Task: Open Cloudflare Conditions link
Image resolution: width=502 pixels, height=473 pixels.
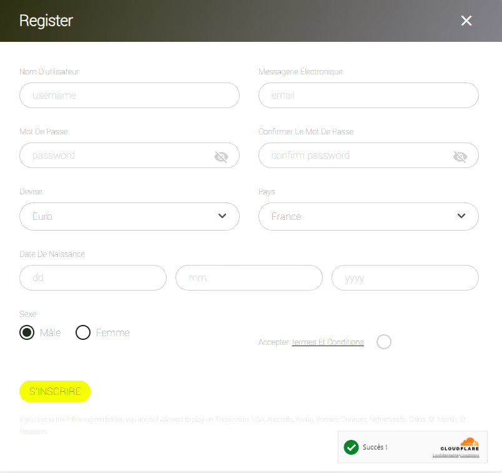Action: click(x=470, y=456)
